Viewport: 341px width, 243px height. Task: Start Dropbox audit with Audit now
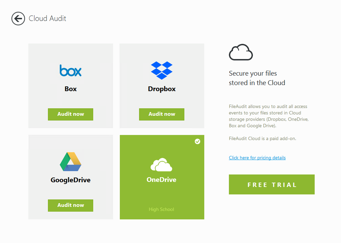(x=162, y=114)
